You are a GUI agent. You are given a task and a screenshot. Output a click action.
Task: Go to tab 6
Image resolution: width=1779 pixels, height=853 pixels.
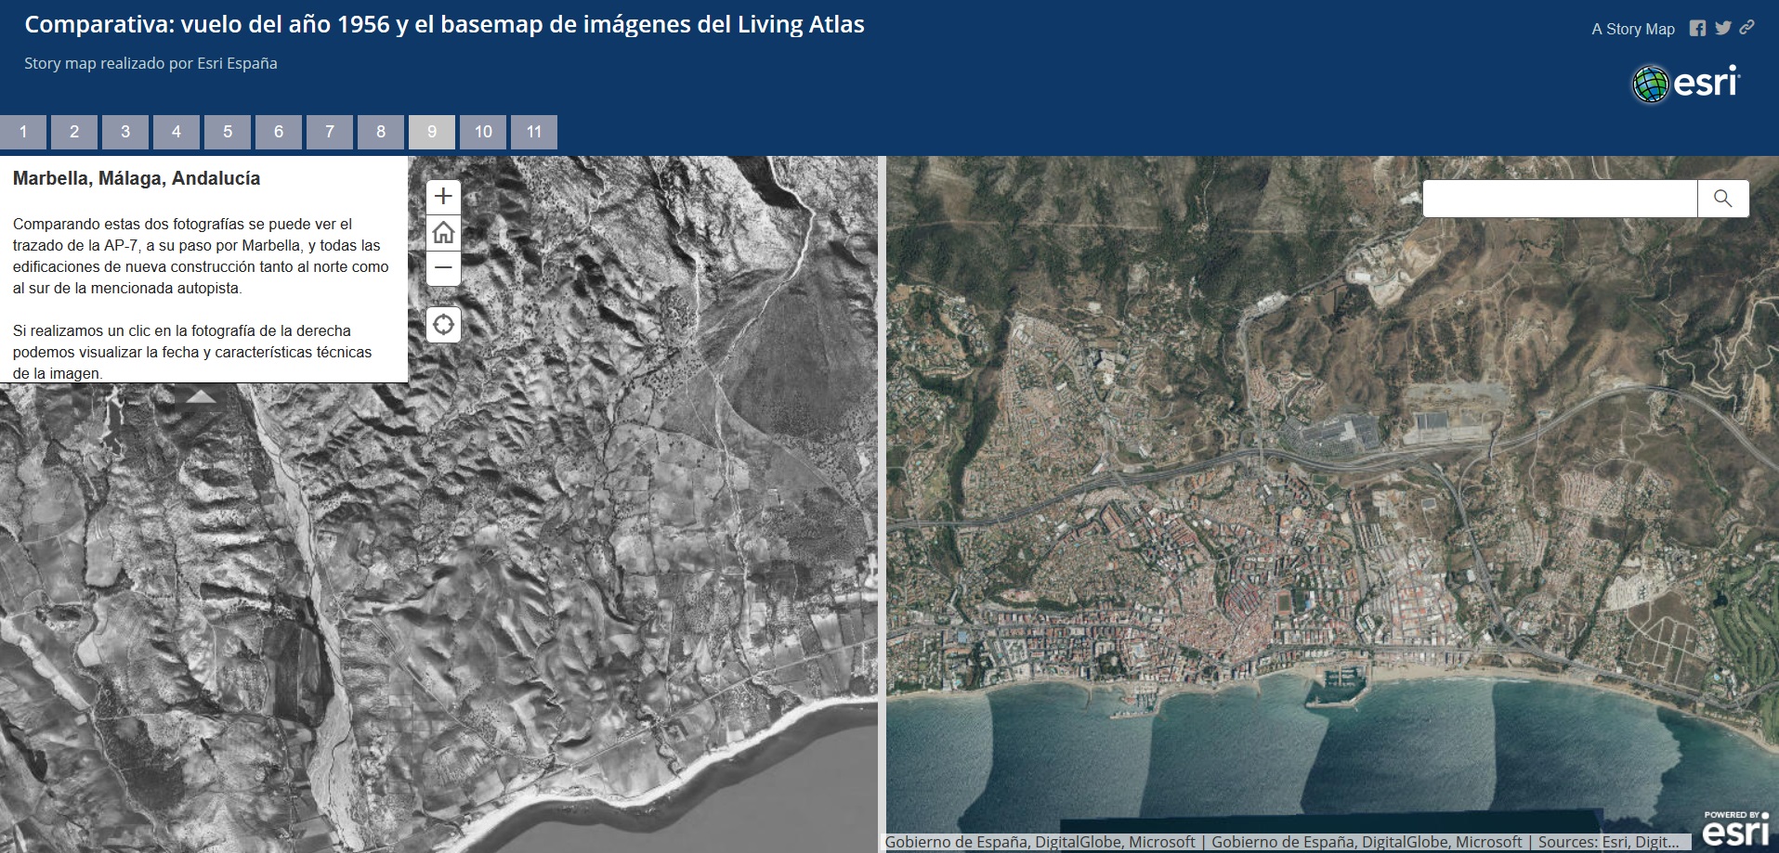279,132
